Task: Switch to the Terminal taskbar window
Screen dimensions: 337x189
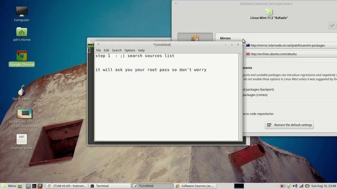Action: 110,186
